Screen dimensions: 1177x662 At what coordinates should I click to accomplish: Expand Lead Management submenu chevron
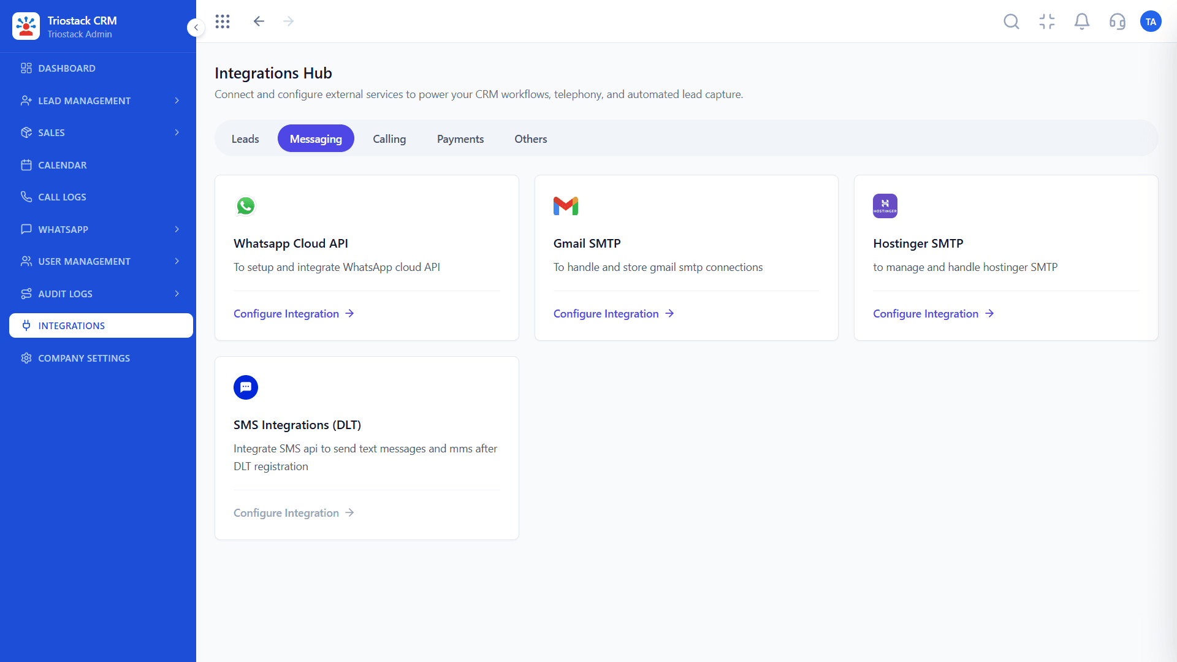pos(177,101)
